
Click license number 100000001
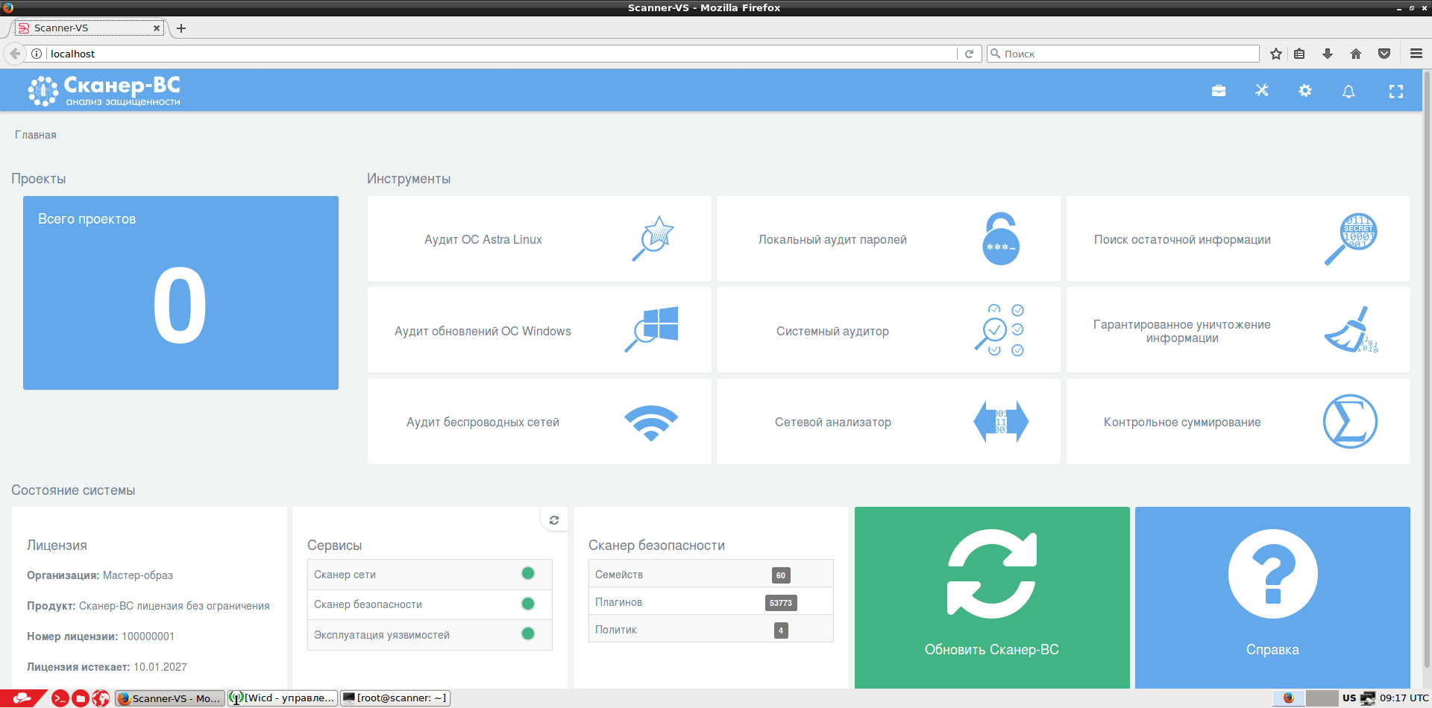(x=148, y=636)
